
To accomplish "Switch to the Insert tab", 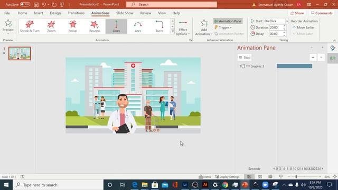I will tap(39, 13).
